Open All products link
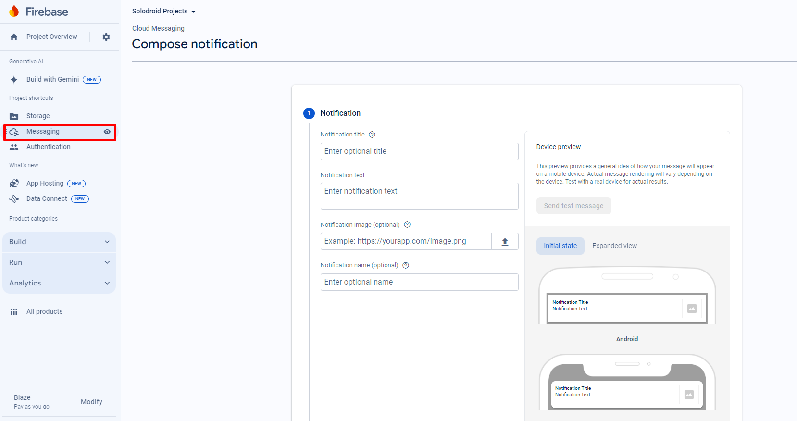 pyautogui.click(x=44, y=312)
